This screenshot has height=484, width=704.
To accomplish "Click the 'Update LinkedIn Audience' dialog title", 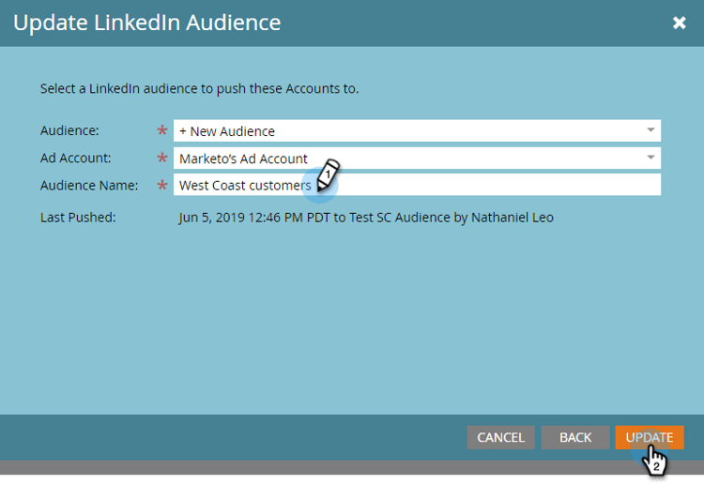I will coord(146,23).
